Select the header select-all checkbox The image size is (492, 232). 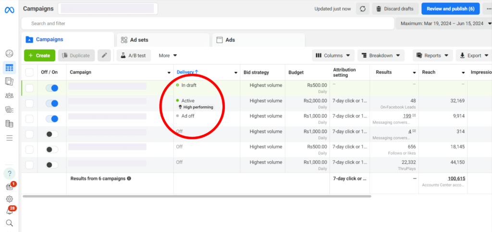click(x=30, y=73)
